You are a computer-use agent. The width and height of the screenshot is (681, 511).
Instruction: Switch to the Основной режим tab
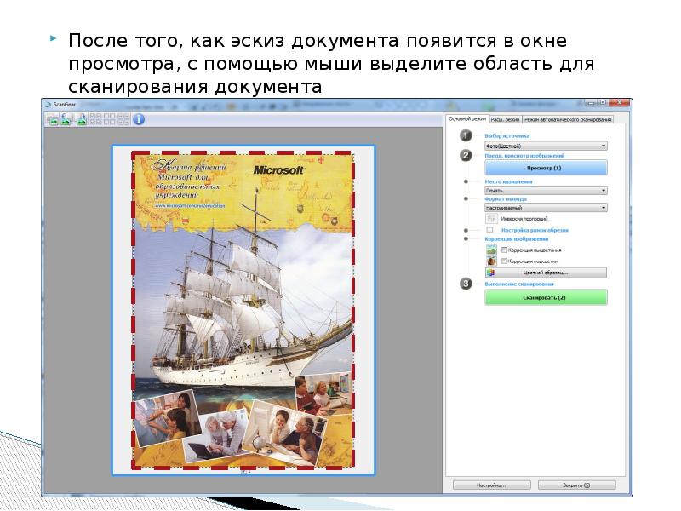pos(466,118)
